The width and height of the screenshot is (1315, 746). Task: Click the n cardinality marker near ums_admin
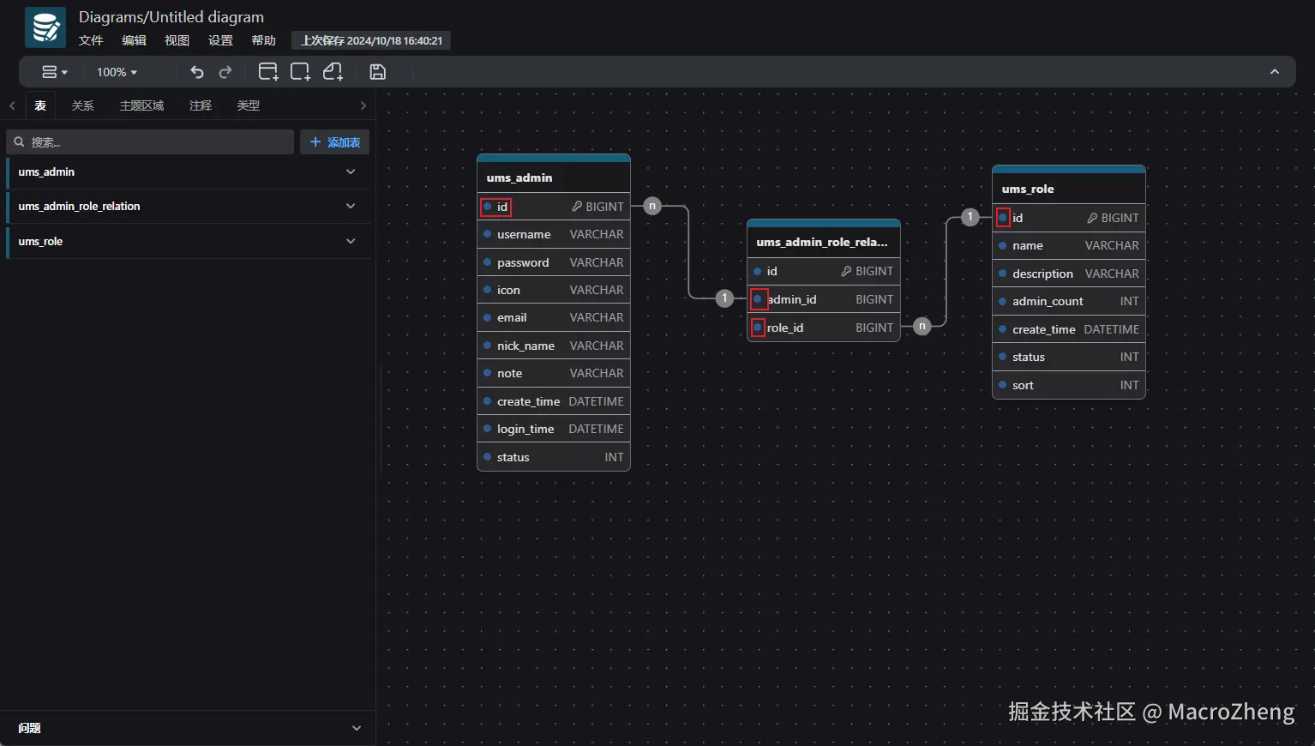tap(652, 206)
